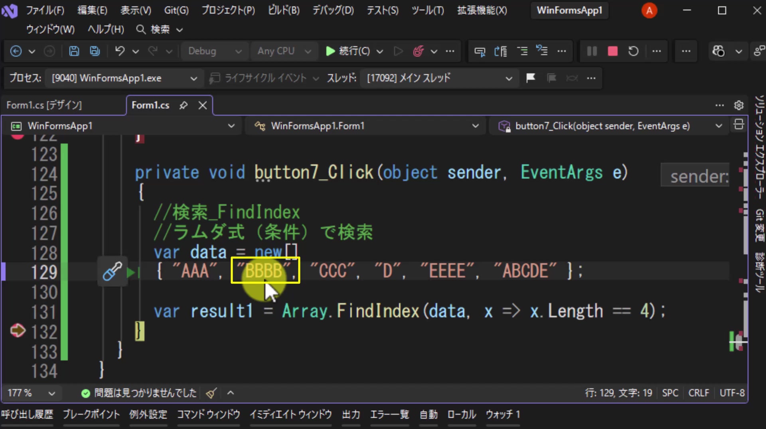Open the account profile badge

[649, 10]
